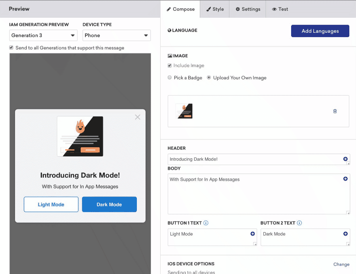The width and height of the screenshot is (356, 274).
Task: Click the Button 2 Text info icon
Action: (x=299, y=223)
